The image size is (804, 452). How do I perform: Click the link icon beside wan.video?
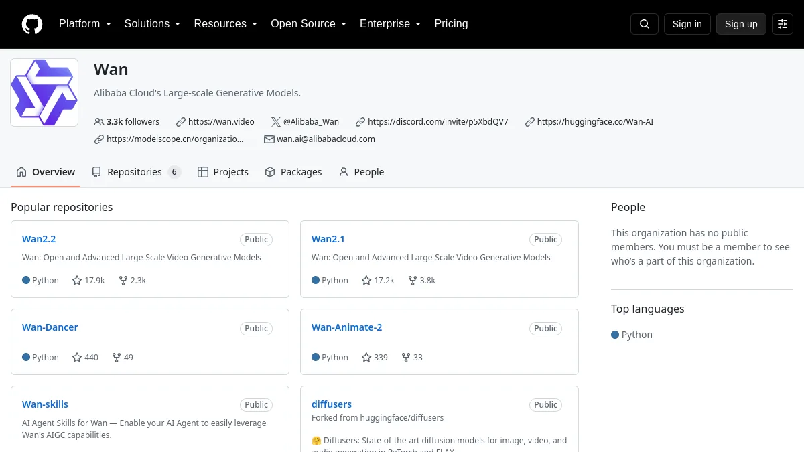pos(181,122)
